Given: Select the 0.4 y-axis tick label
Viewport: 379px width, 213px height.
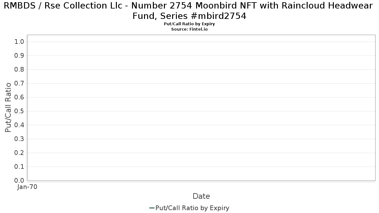Looking at the screenshot, I should click(19, 125).
